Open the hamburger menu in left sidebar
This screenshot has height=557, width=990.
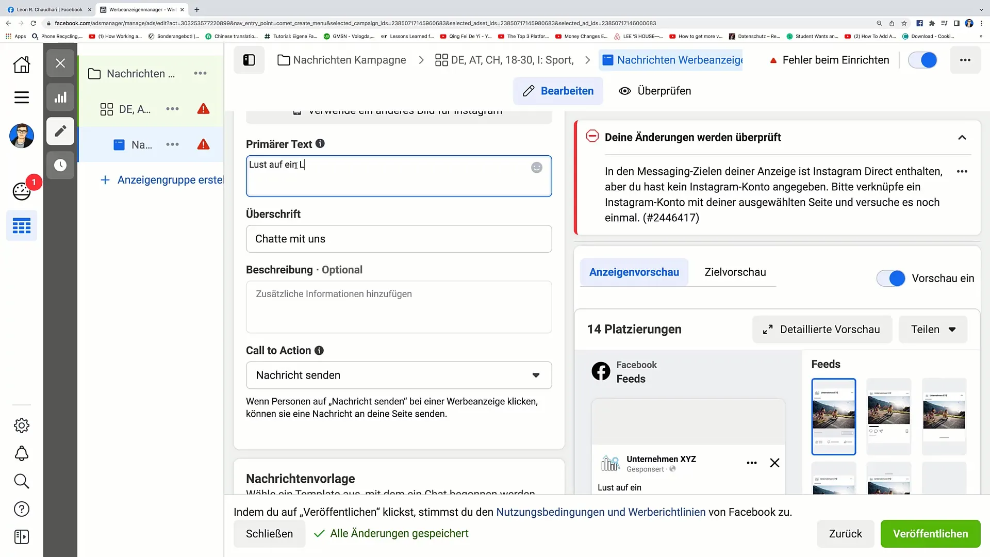[x=22, y=97]
